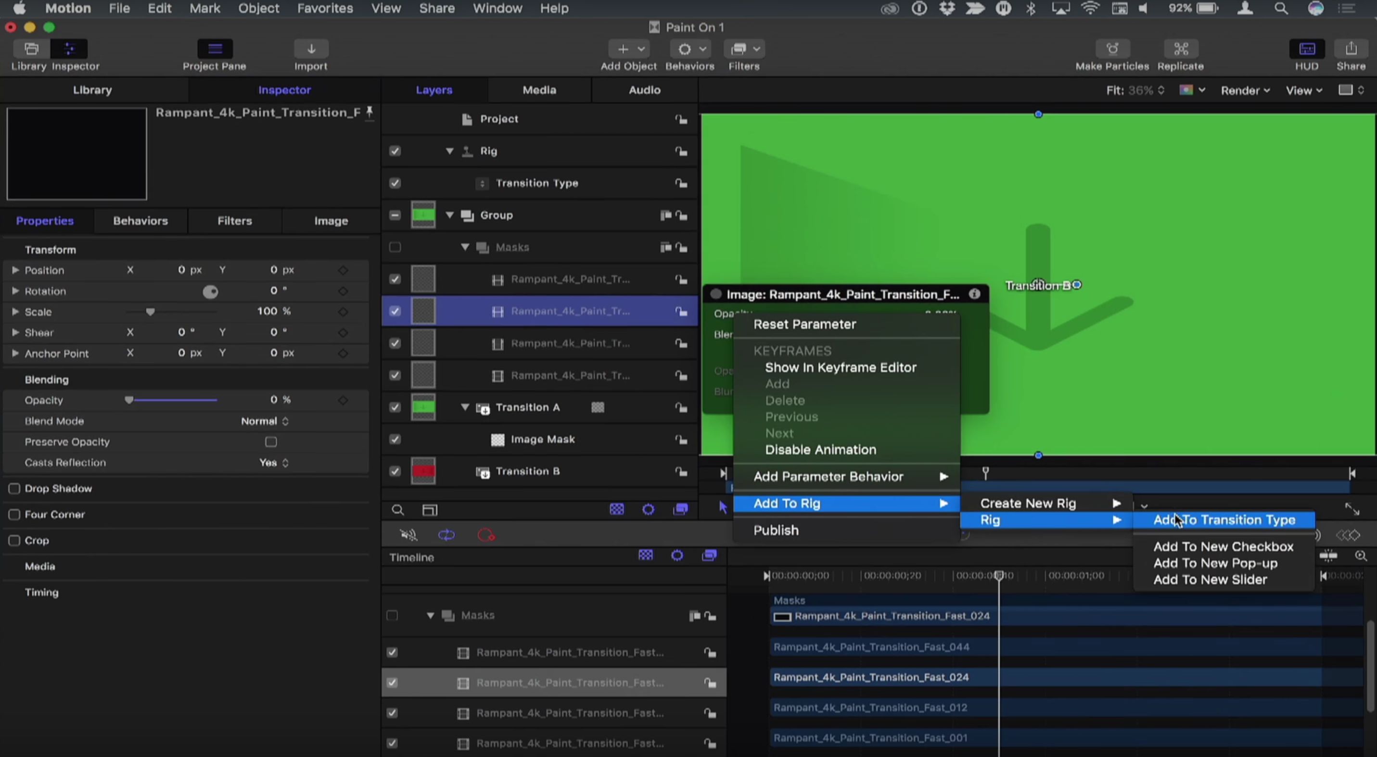Screen dimensions: 1377x757
Task: Toggle the Inspector toolbar icon
Action: (69, 49)
